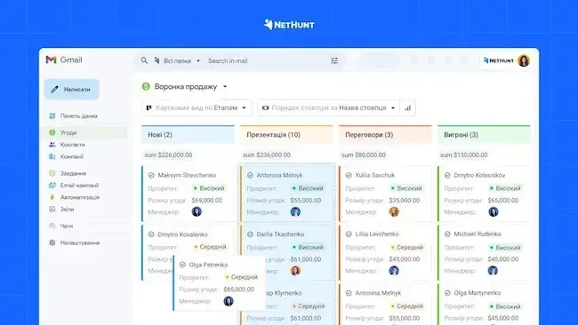Screen dimensions: 578x325
Task: Open Michael Rudenko deal name
Action: coord(478,234)
